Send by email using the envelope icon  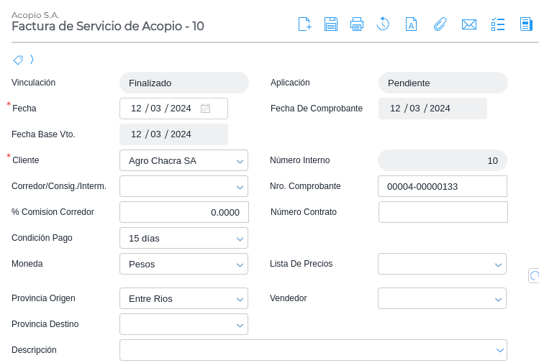pos(469,24)
